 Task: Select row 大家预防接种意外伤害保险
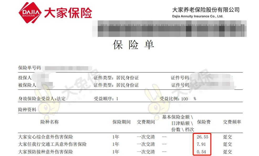click(x=130, y=152)
